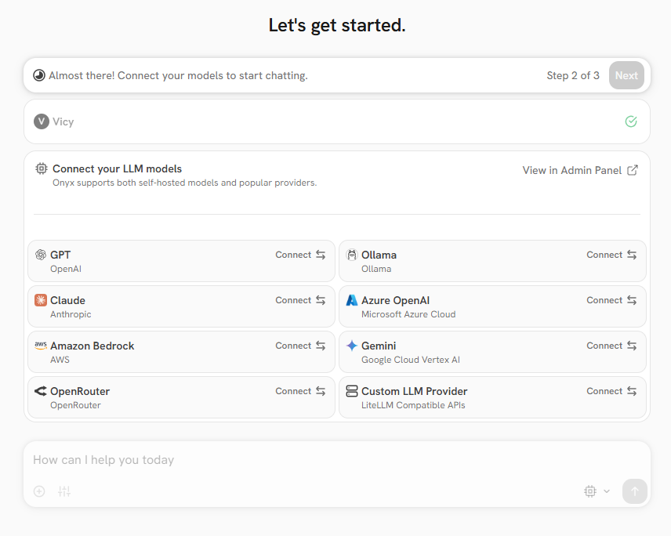
Task: Click the Amazon Bedrock AWS icon
Action: pyautogui.click(x=41, y=346)
